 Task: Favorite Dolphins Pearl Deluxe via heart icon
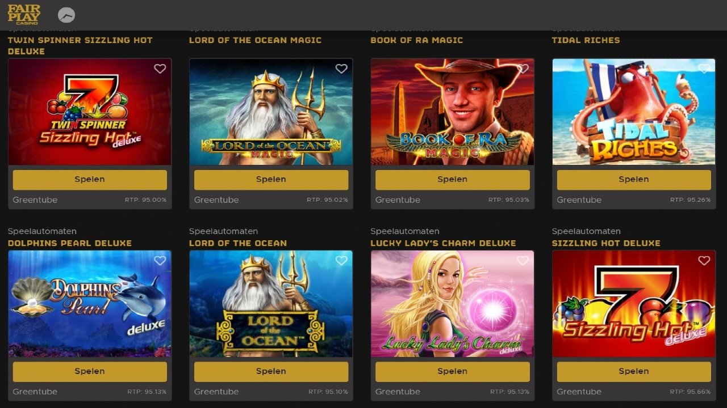(x=160, y=261)
